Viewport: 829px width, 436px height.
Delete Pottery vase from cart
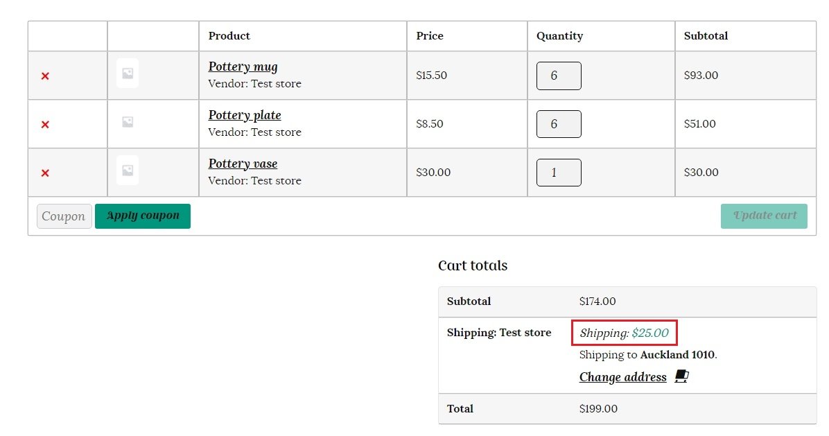(45, 173)
